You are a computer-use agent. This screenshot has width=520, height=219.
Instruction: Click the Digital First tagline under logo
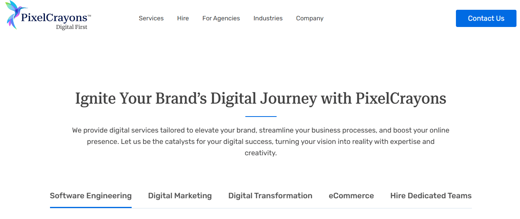pyautogui.click(x=71, y=27)
